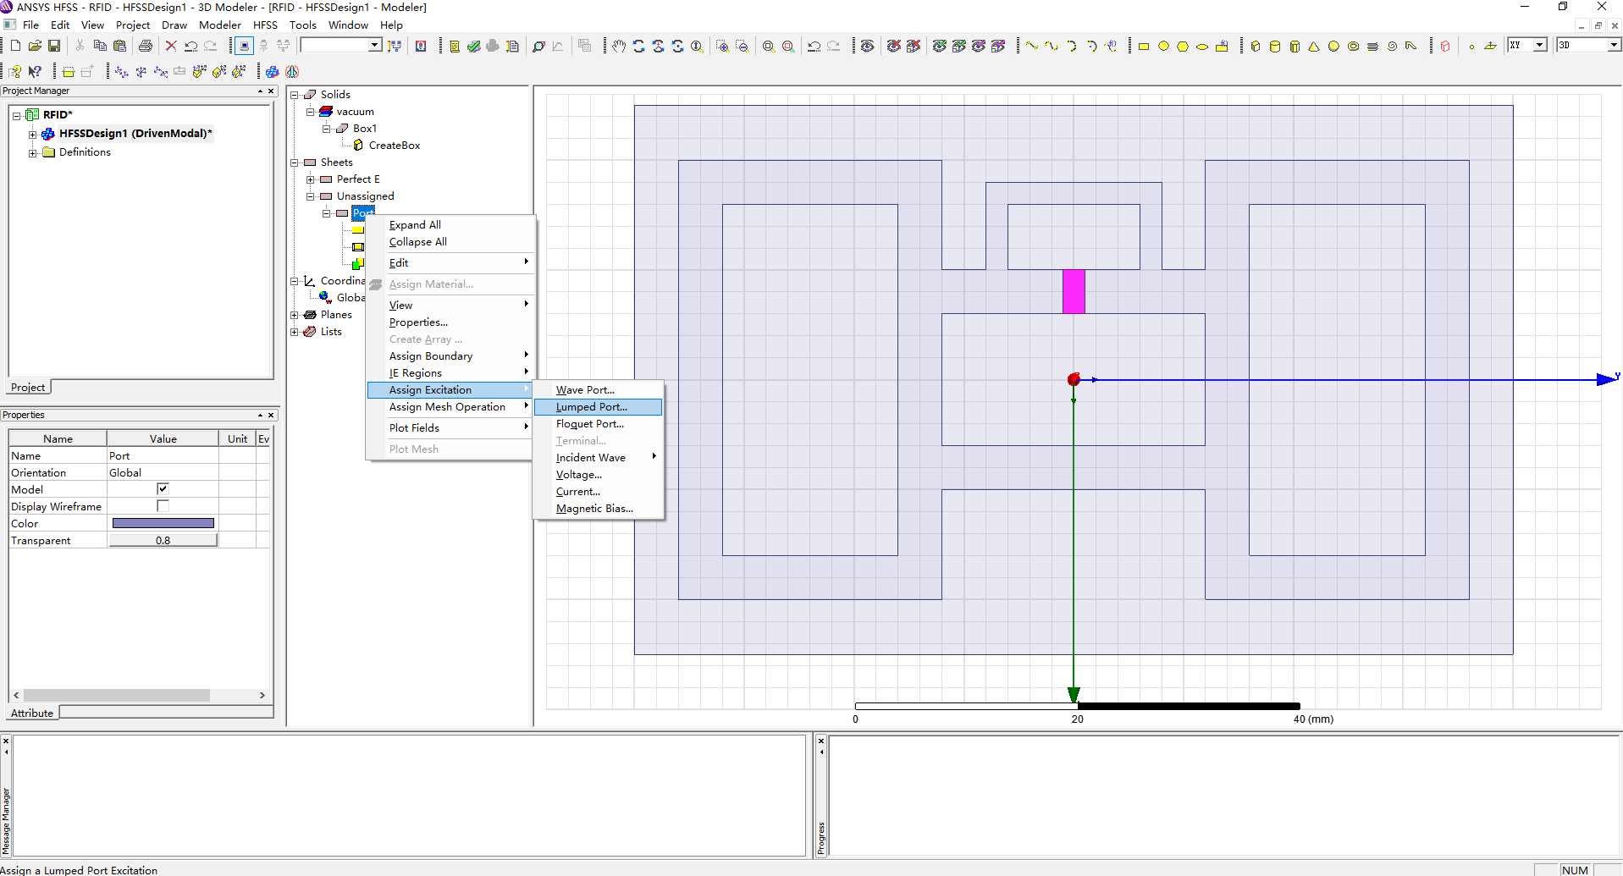Open the HFSS menu in menu bar
The height and width of the screenshot is (876, 1623).
[x=265, y=25]
